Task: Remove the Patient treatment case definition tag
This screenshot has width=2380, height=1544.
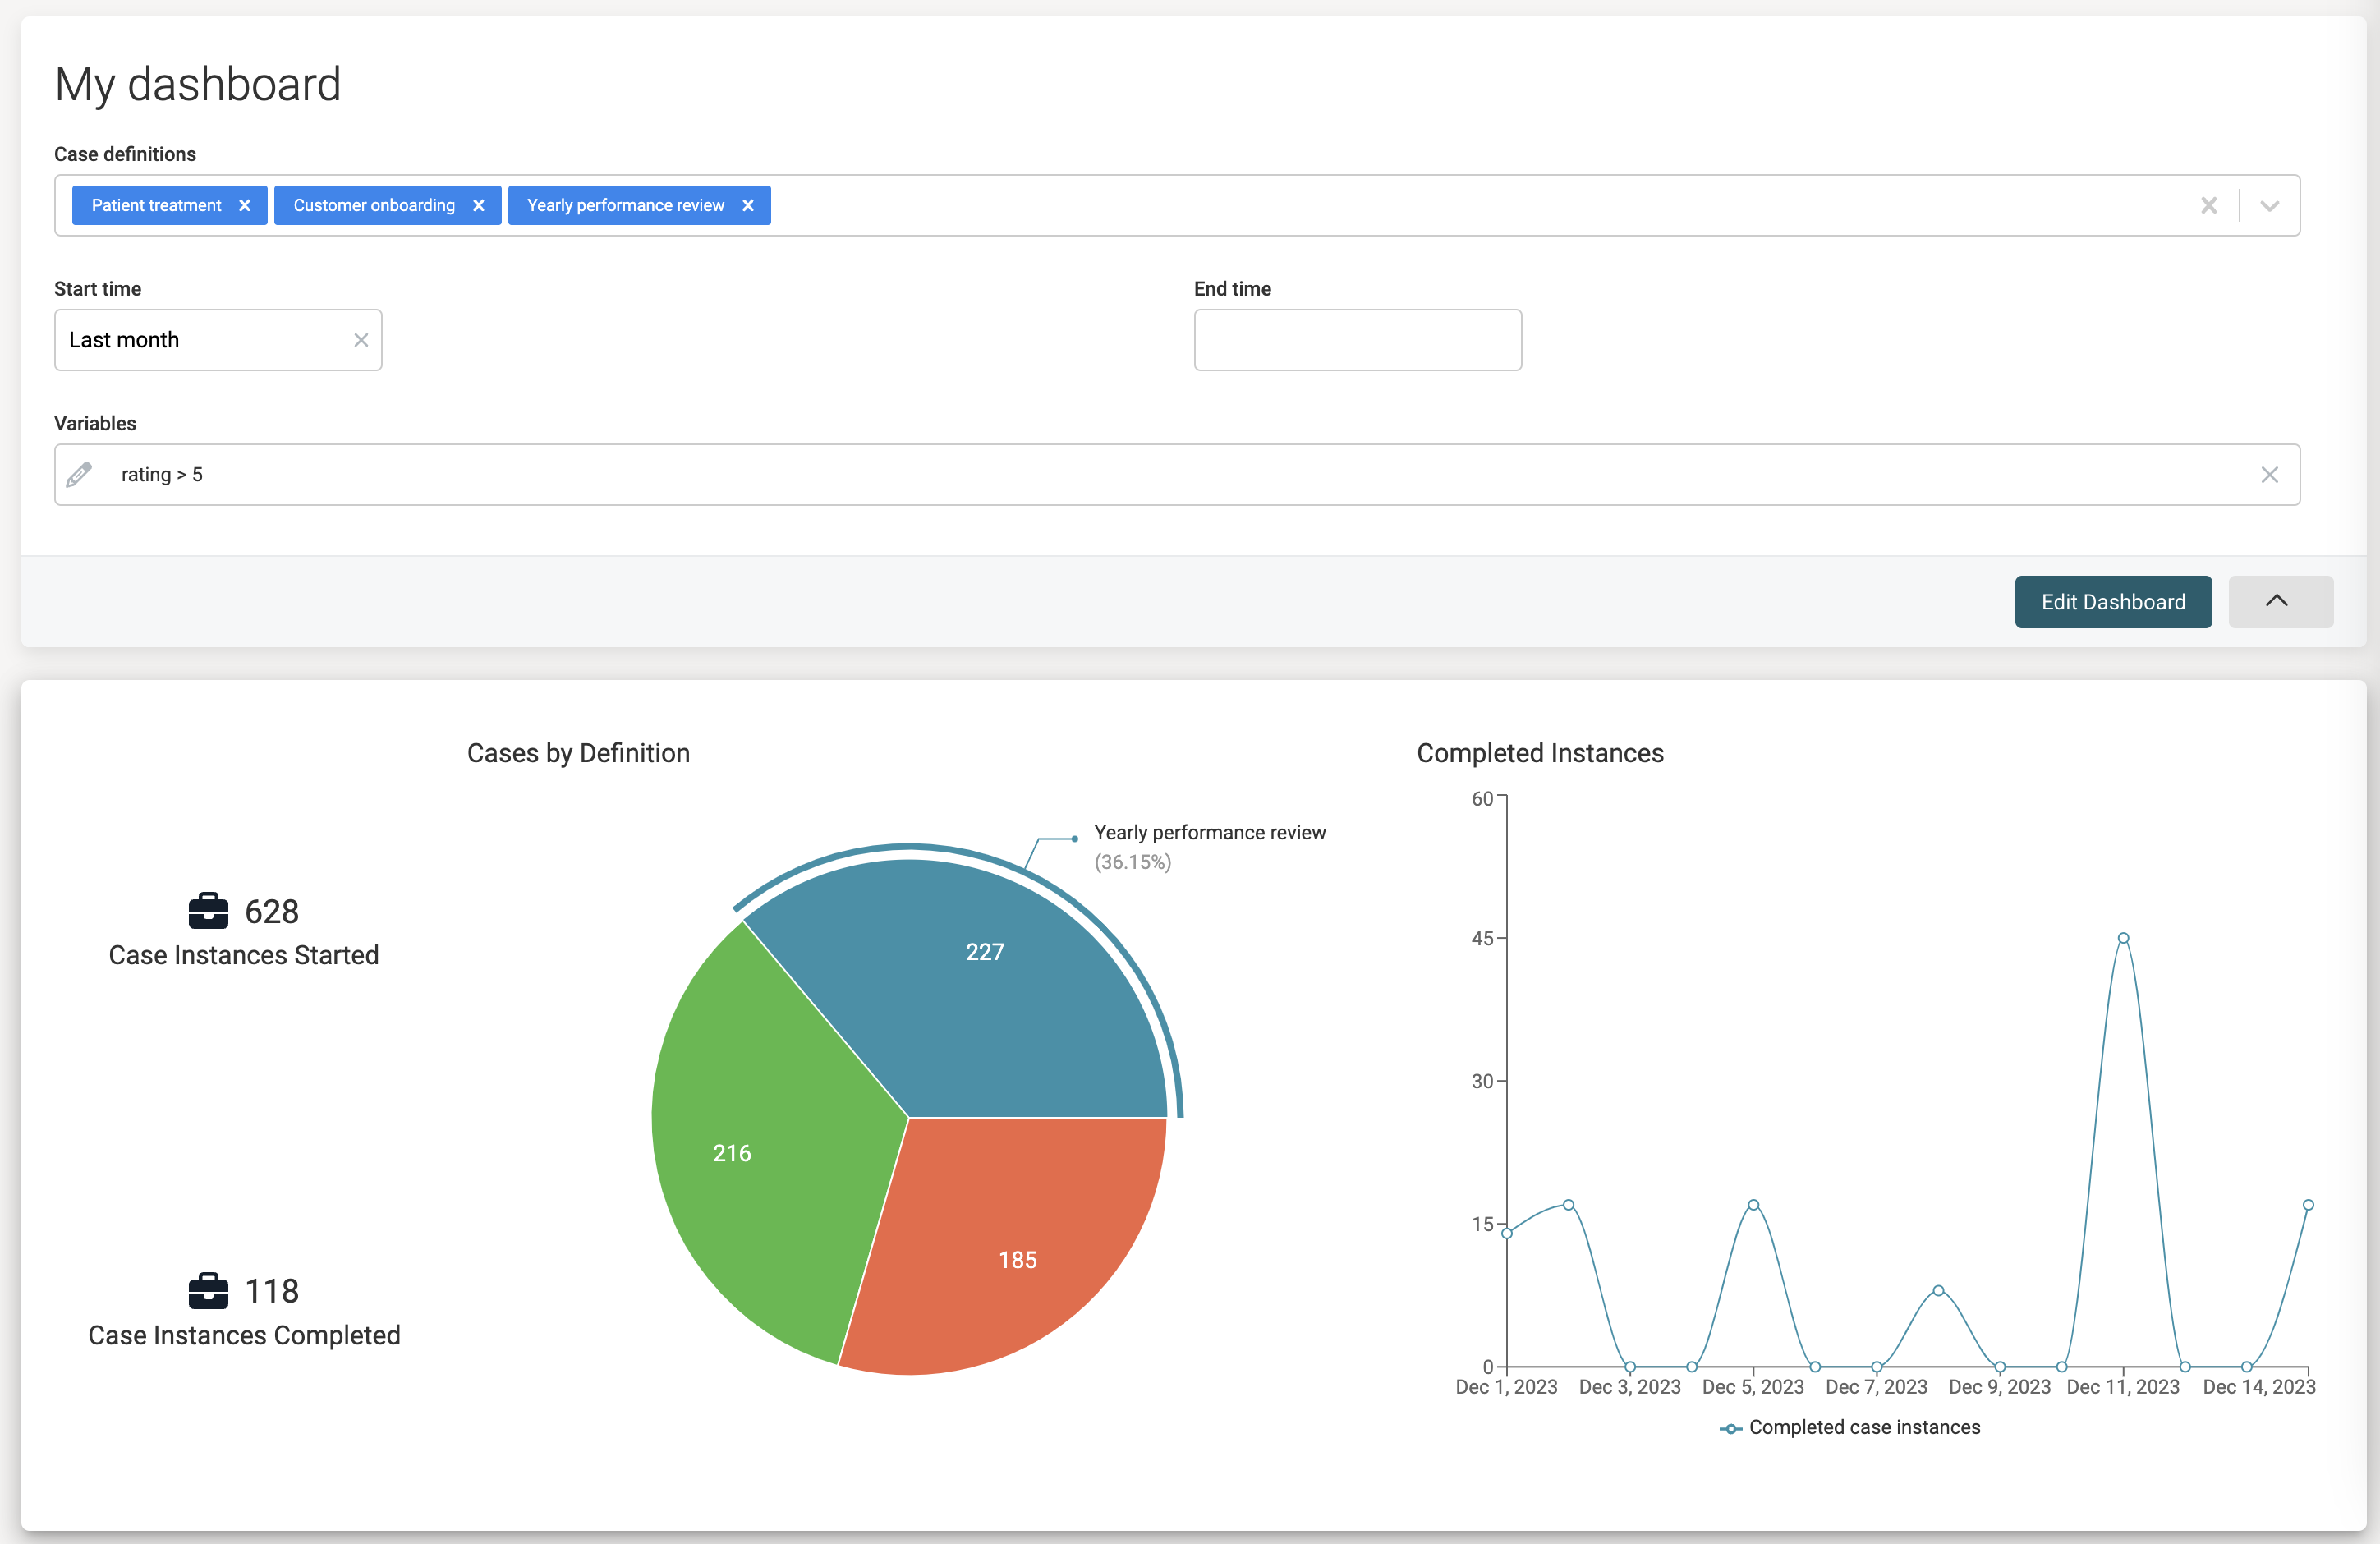Action: coord(245,205)
